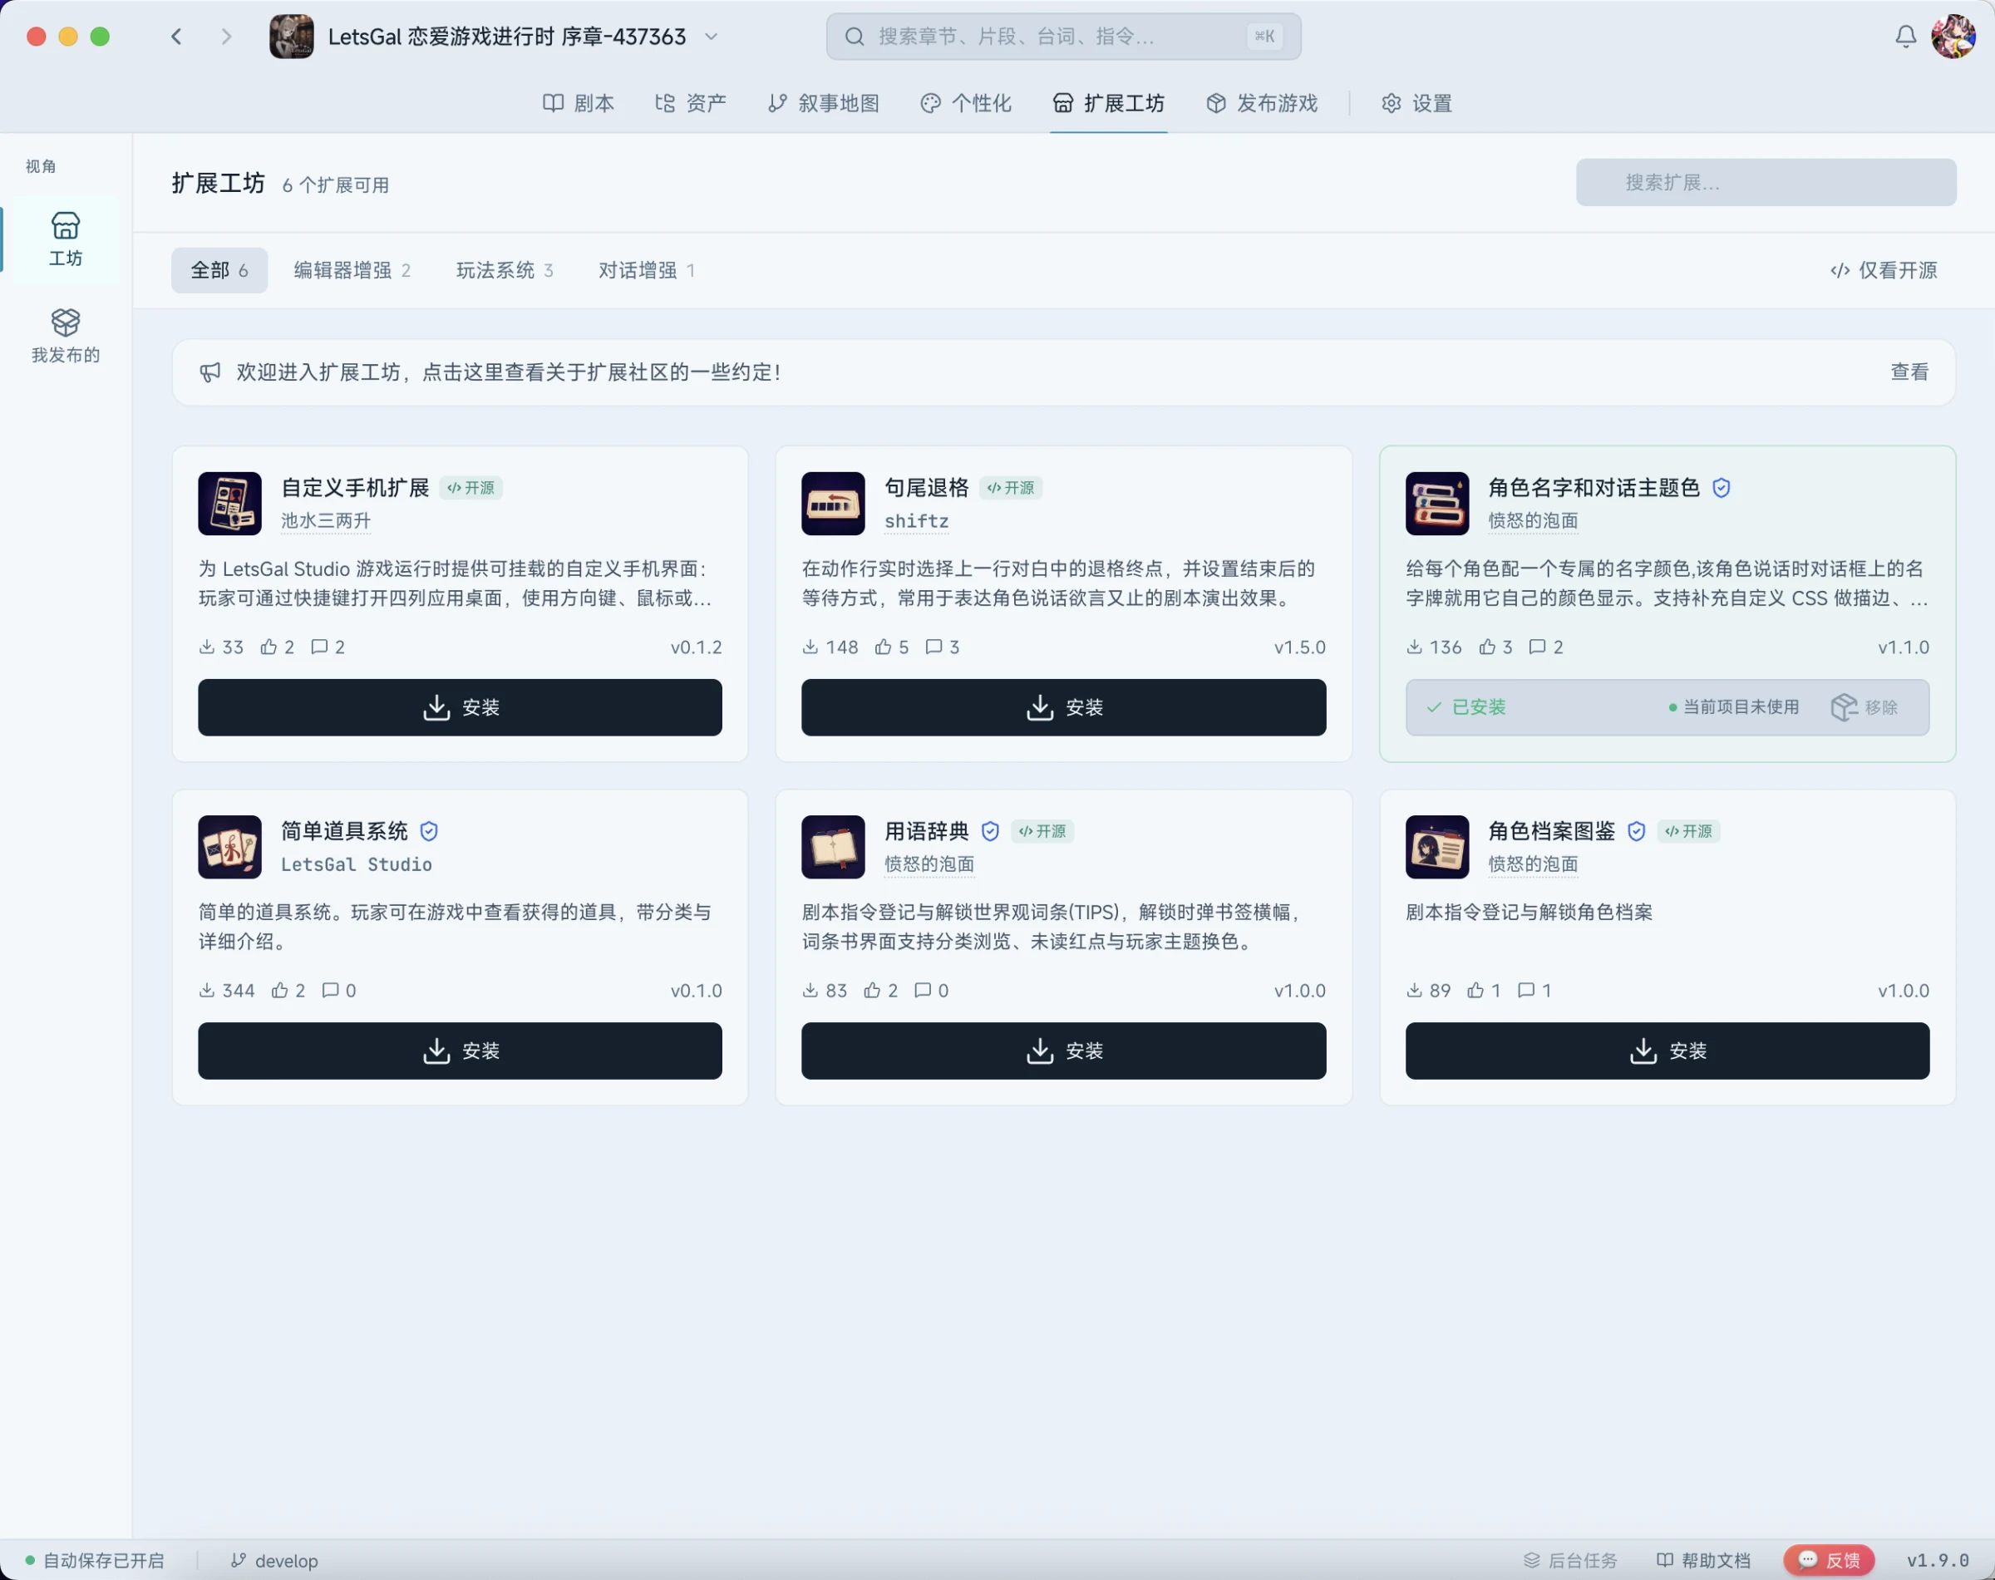1995x1580 pixels.
Task: Switch to the 资产 tab
Action: pyautogui.click(x=690, y=104)
